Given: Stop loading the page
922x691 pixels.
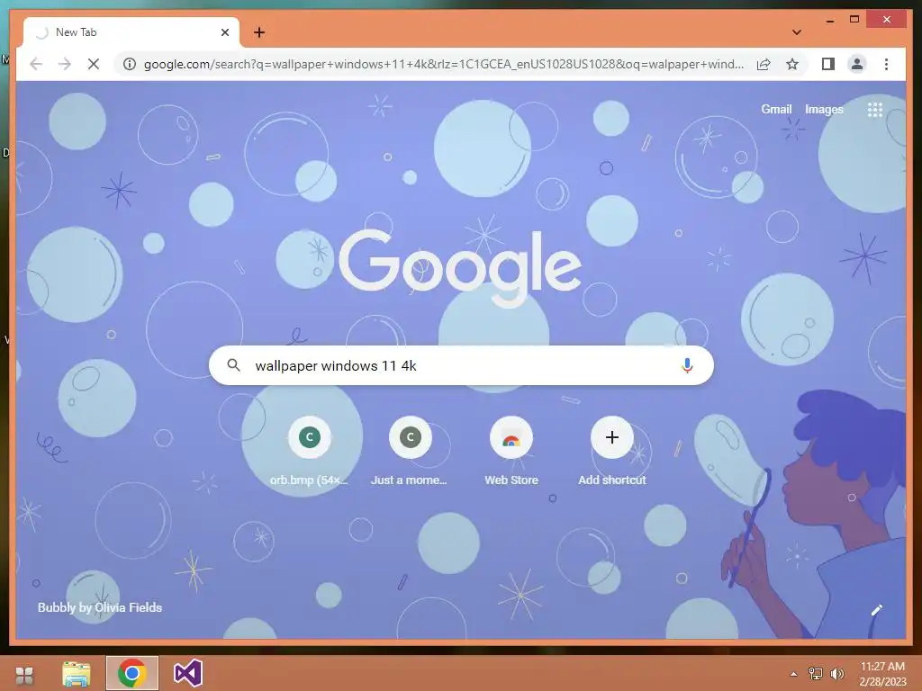Looking at the screenshot, I should 94,64.
